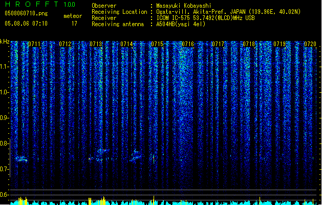Screen dimensions: 322x205
Task: Click the 'Receiving Location' field label
Action: point(119,12)
